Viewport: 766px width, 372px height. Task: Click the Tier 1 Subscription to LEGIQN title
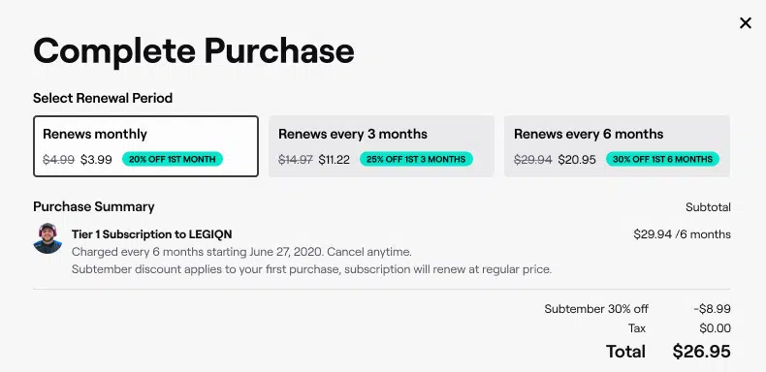pyautogui.click(x=151, y=234)
